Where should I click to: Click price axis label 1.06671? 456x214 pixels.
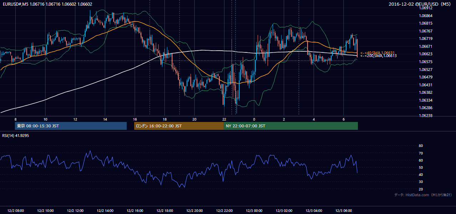coord(426,46)
